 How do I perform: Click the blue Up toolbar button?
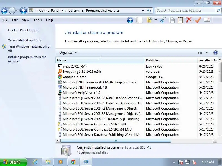click(130, 20)
